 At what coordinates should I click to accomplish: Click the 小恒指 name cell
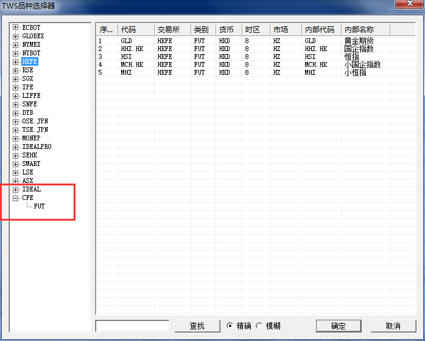(355, 72)
